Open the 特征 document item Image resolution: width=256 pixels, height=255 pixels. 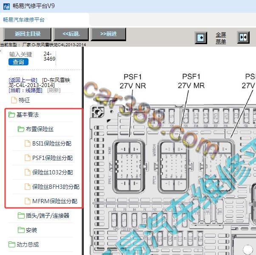[x=24, y=100]
